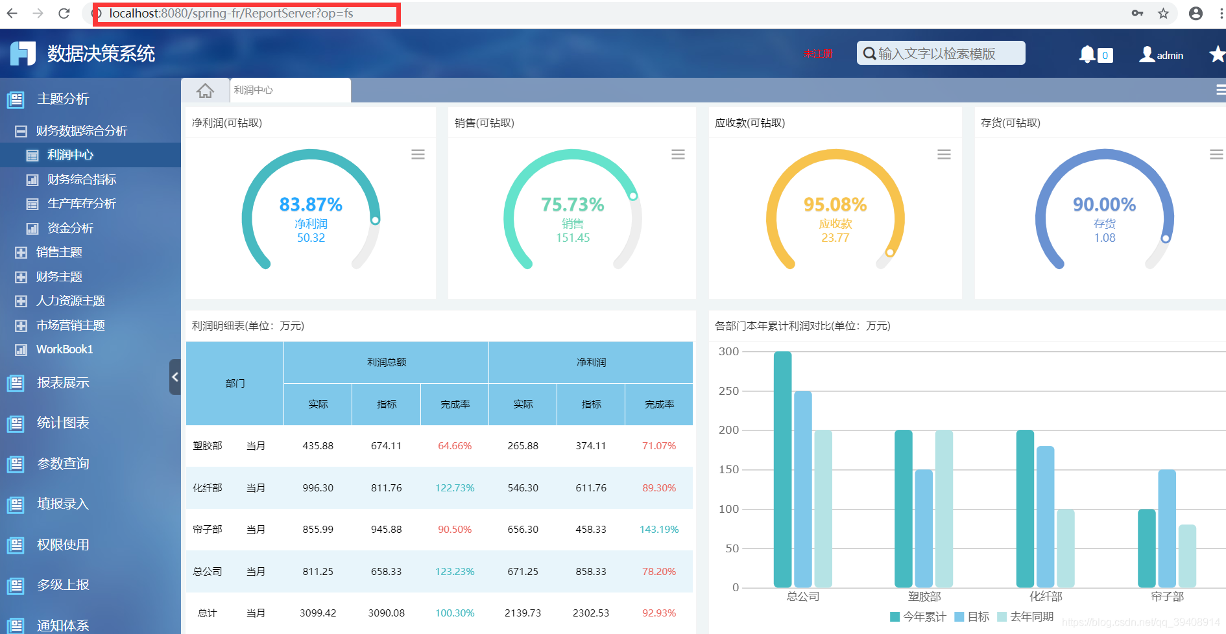Open the notification bell icon

click(x=1087, y=54)
